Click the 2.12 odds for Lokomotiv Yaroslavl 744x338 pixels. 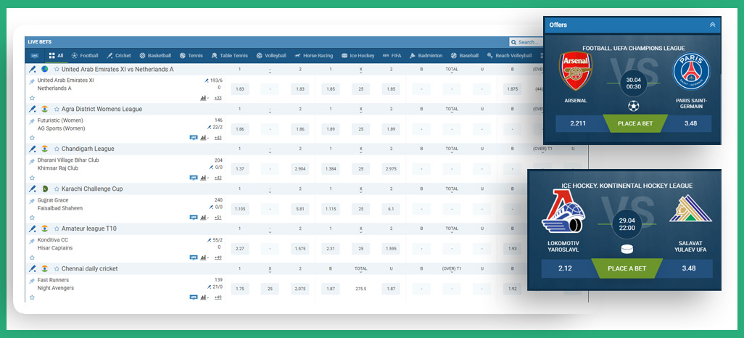click(x=566, y=268)
